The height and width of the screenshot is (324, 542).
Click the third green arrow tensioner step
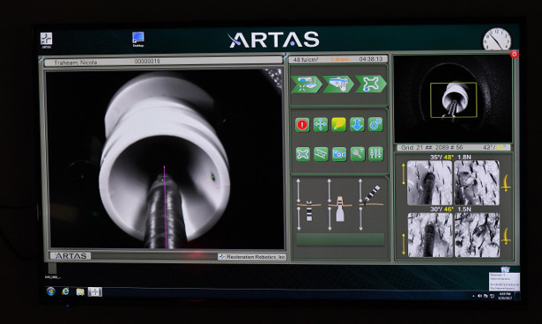370,85
